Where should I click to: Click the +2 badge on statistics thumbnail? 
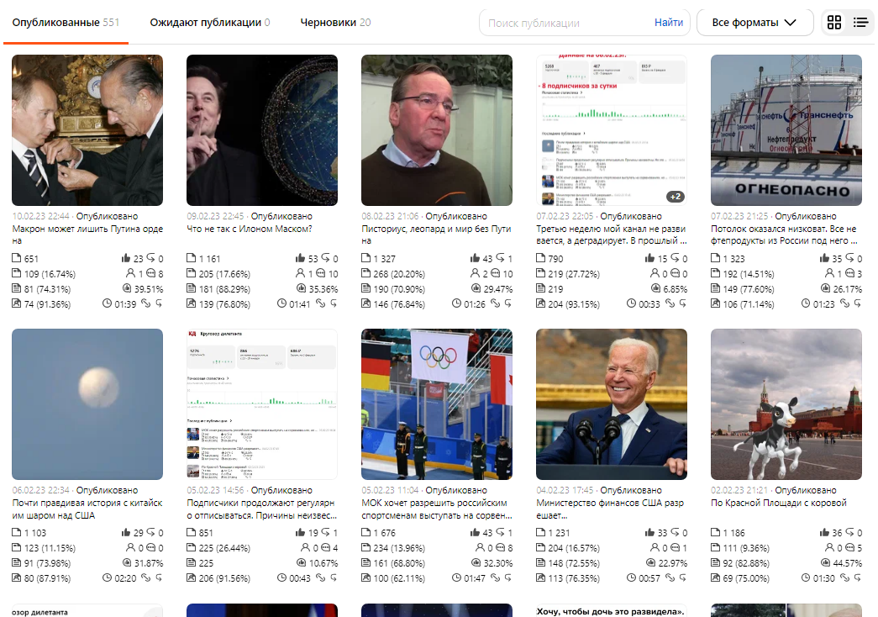[676, 197]
